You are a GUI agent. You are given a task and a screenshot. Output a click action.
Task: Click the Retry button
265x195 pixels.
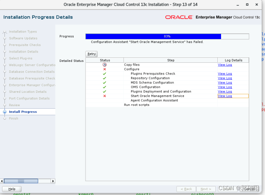[92, 54]
